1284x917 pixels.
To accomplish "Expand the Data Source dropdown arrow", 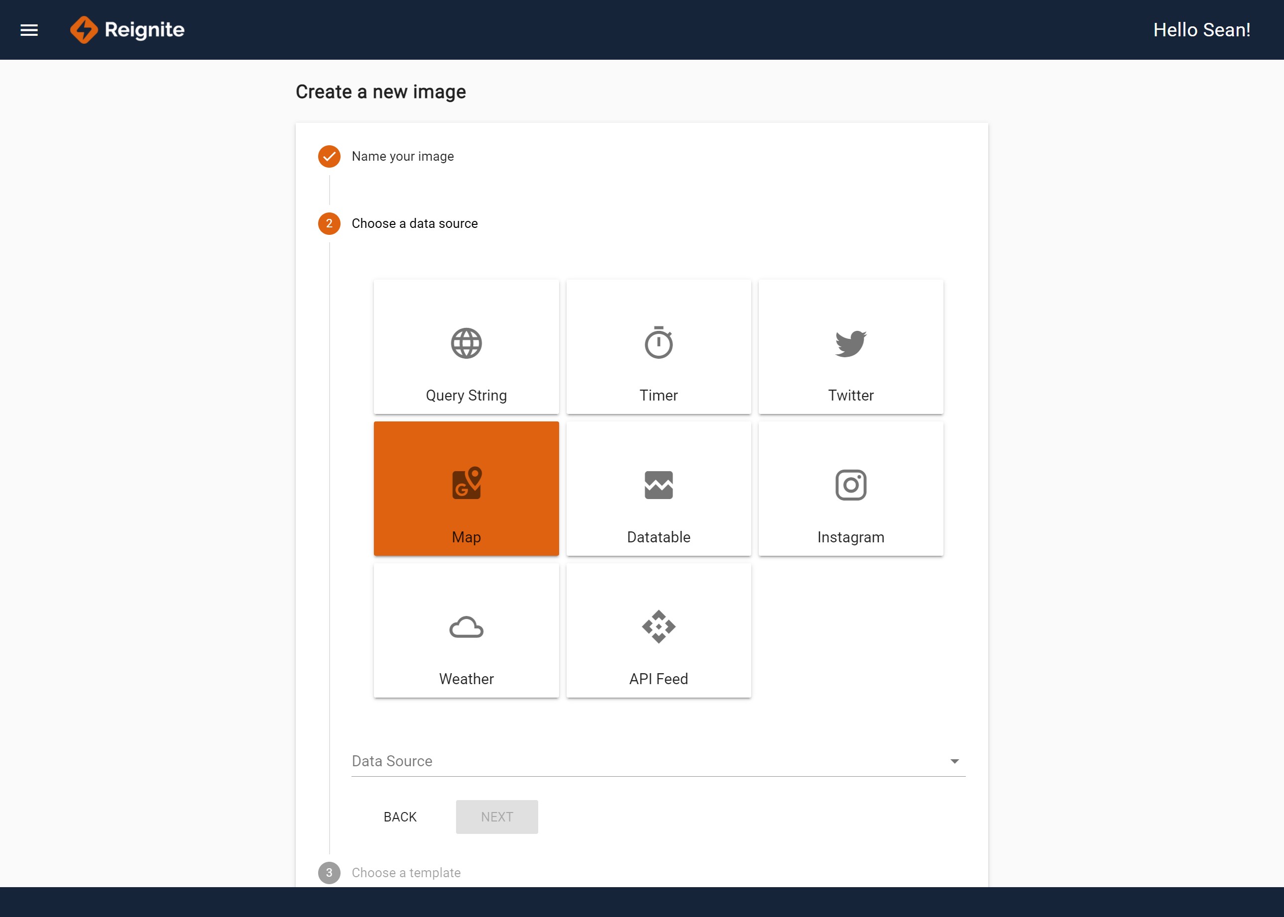I will coord(954,761).
